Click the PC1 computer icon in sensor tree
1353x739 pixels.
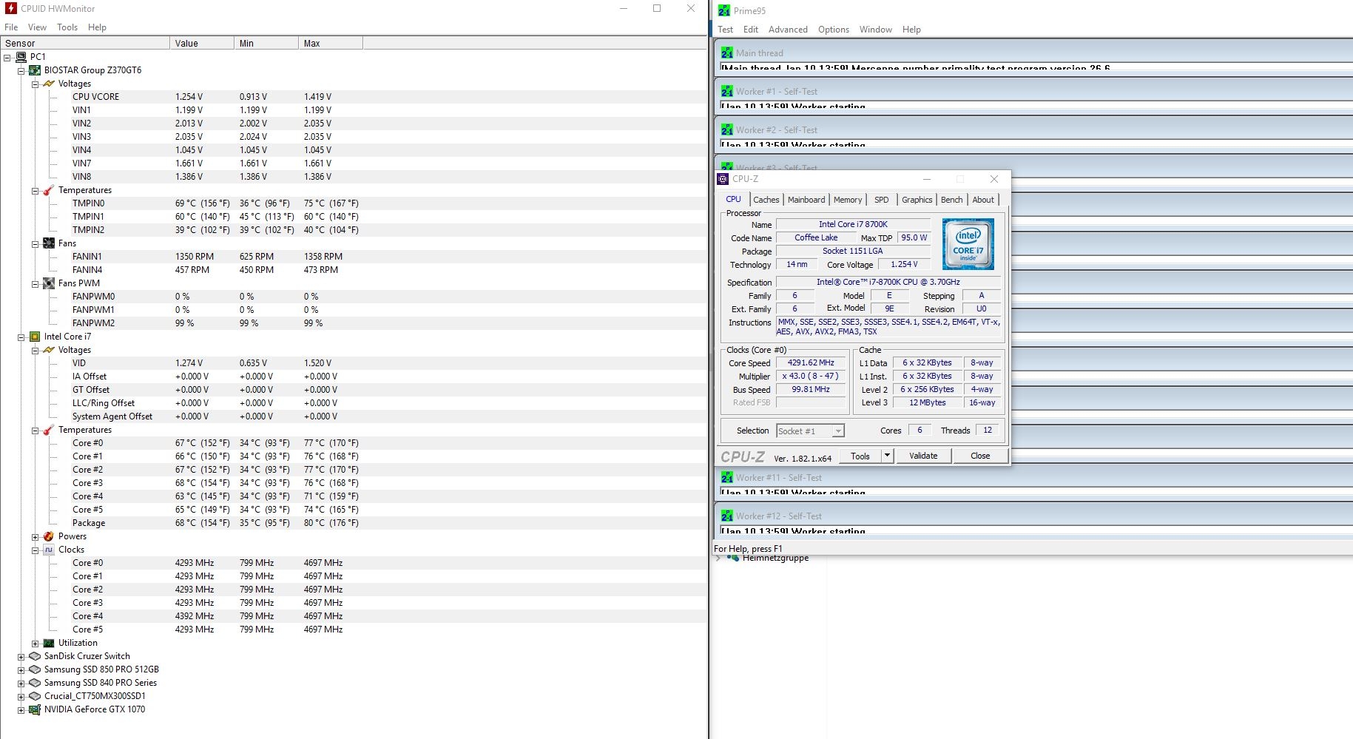click(x=21, y=57)
